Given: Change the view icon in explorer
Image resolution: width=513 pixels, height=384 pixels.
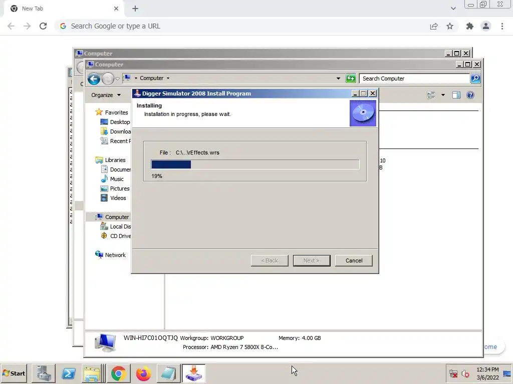Looking at the screenshot, I should tap(431, 95).
